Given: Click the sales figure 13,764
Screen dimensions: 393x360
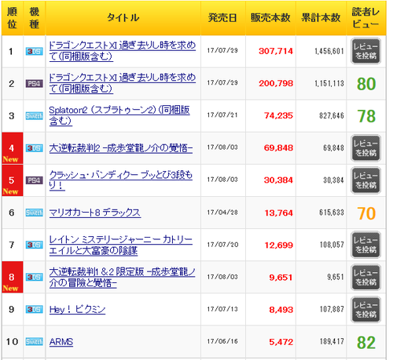Looking at the screenshot, I should (x=278, y=213).
